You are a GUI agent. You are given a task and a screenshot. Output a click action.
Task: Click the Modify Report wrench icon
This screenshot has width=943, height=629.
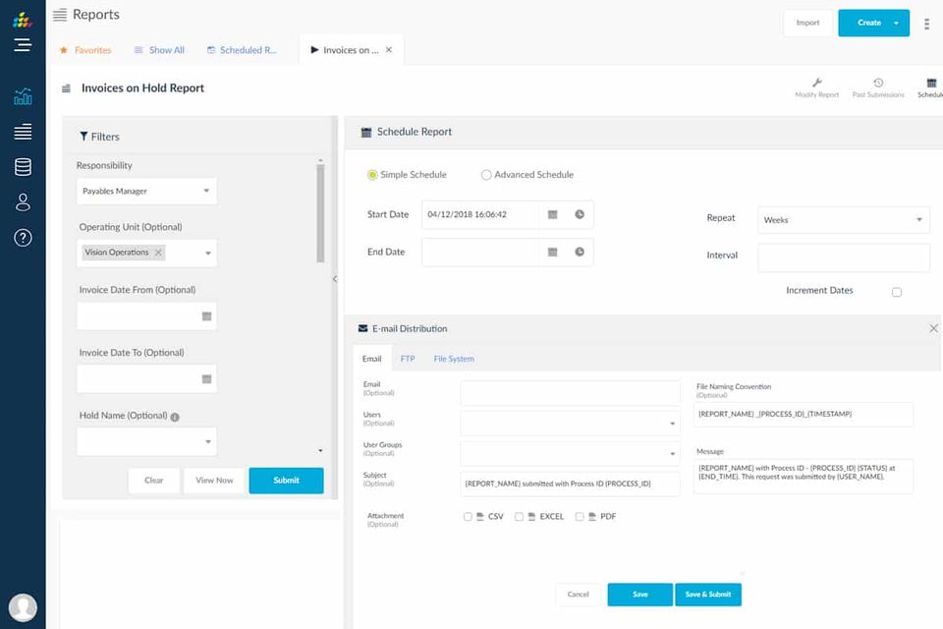[816, 83]
